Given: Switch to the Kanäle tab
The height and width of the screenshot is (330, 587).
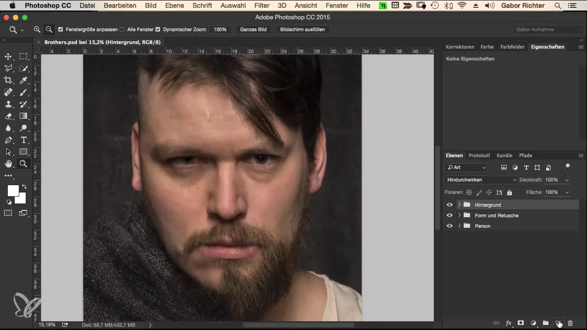Looking at the screenshot, I should click(x=504, y=155).
